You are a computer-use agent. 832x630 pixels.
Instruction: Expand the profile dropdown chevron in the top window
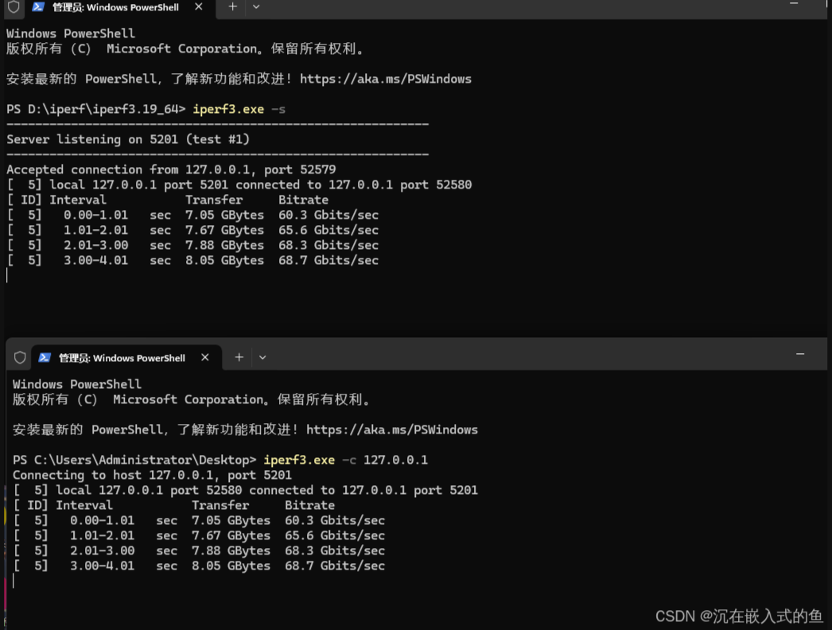[255, 6]
